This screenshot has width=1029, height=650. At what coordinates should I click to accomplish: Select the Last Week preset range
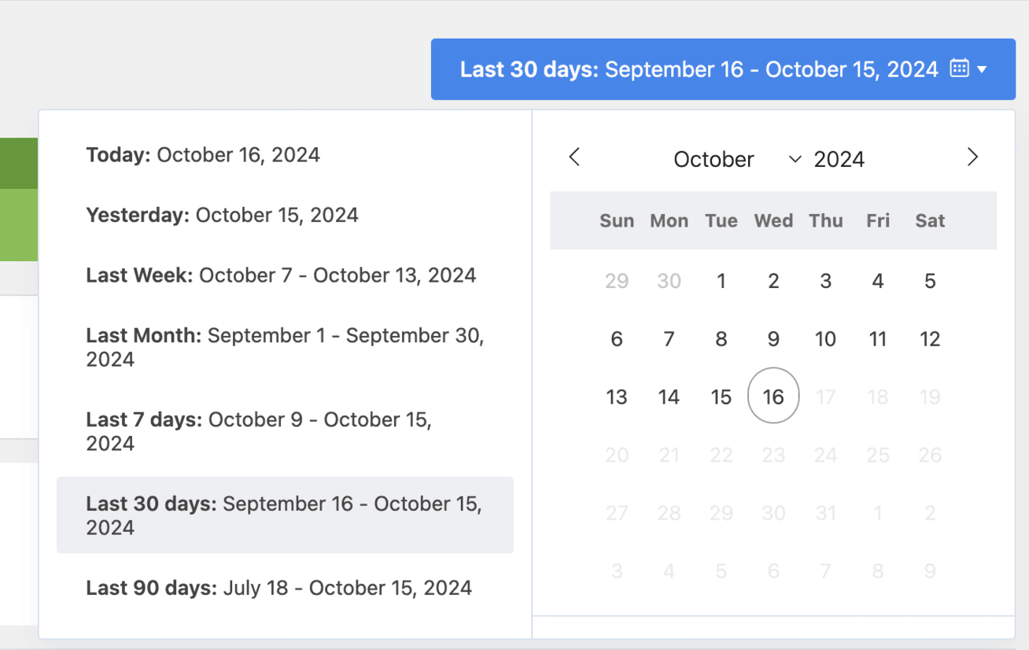point(281,275)
